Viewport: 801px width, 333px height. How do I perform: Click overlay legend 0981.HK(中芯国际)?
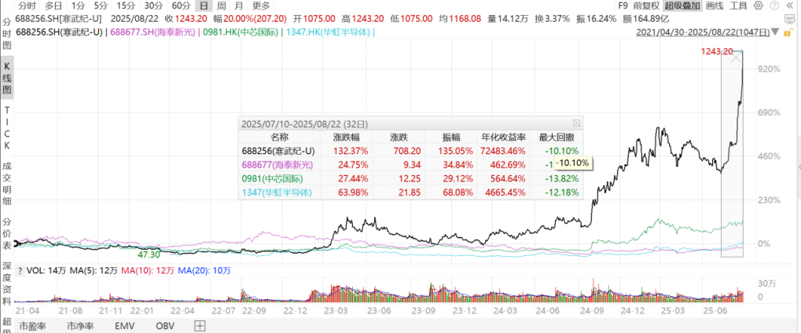[241, 32]
